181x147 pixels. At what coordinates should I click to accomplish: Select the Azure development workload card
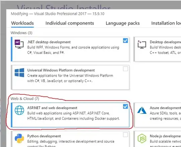click(158, 115)
